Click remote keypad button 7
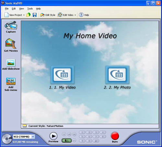 click(x=96, y=137)
